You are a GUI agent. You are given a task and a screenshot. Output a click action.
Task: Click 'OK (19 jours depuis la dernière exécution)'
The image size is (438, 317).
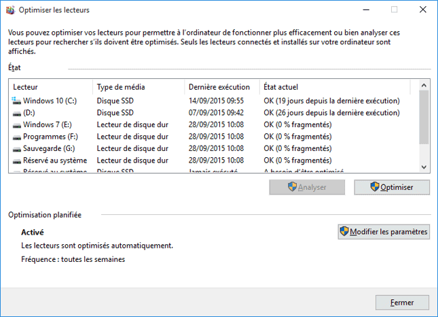[331, 101]
